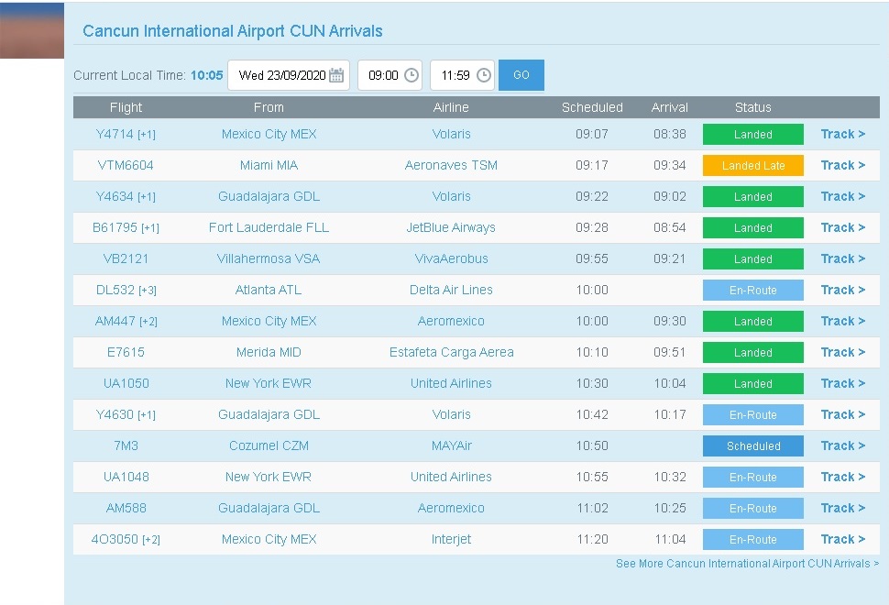
Task: Track flight Y4714 from Mexico City
Action: (843, 134)
